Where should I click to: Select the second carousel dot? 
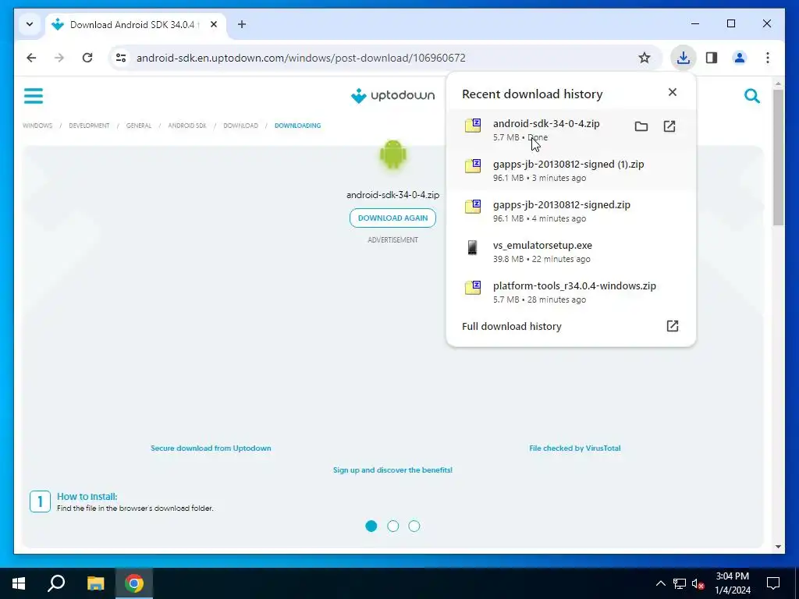click(x=393, y=526)
